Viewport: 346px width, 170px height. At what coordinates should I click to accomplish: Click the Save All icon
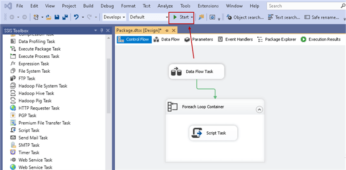(x=65, y=17)
